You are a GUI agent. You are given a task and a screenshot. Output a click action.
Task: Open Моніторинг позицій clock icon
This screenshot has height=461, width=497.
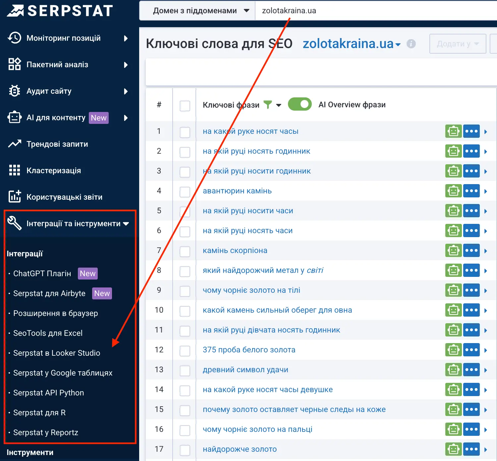point(15,38)
